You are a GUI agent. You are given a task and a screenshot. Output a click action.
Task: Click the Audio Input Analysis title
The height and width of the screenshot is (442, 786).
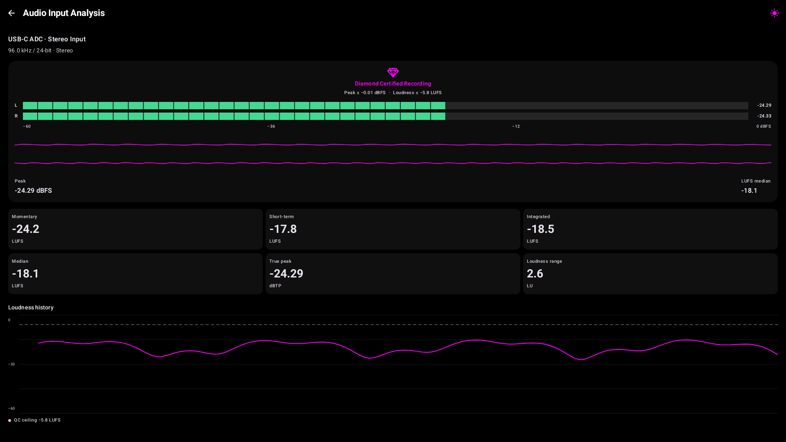64,13
